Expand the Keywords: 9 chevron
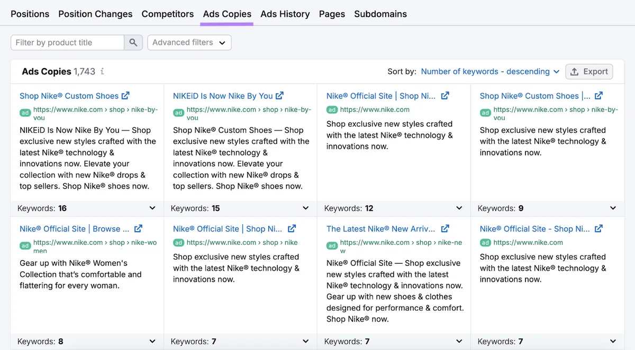 (x=613, y=208)
